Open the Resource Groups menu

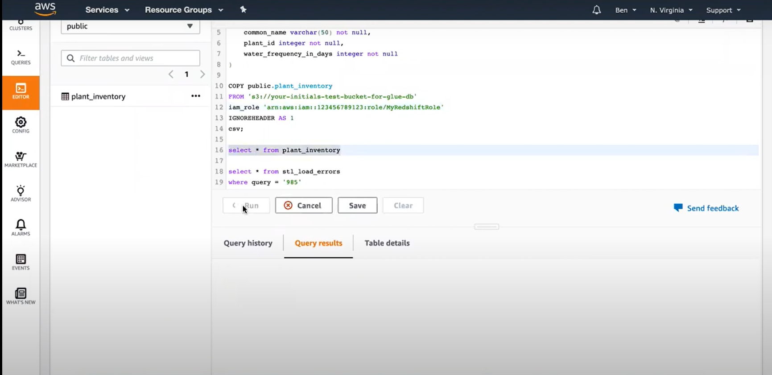tap(184, 10)
